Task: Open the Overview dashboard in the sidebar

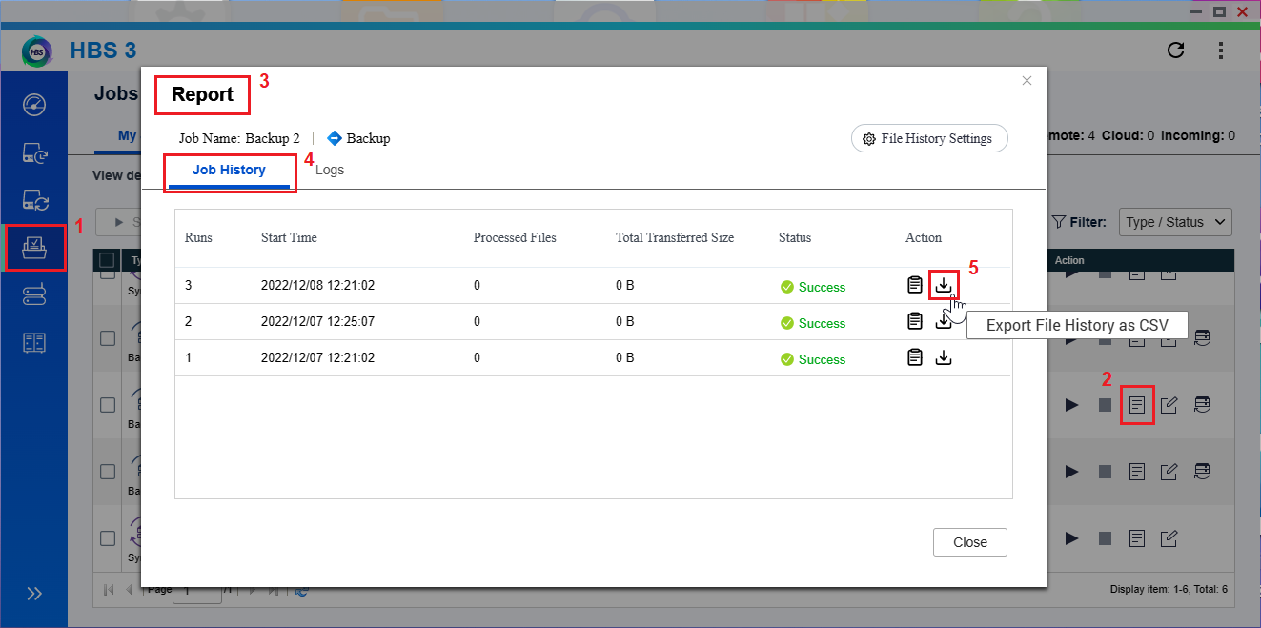Action: (x=34, y=105)
